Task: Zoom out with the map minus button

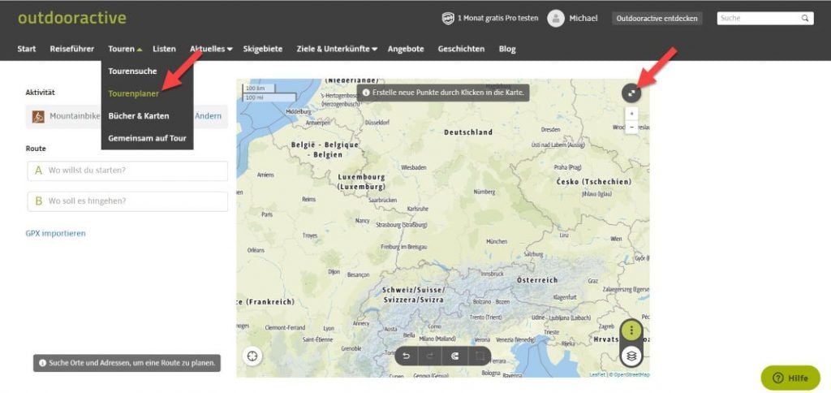Action: [x=631, y=127]
